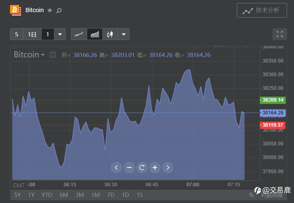This screenshot has height=203, width=294.
Task: Zoom out the chart with minus button
Action: point(129,167)
